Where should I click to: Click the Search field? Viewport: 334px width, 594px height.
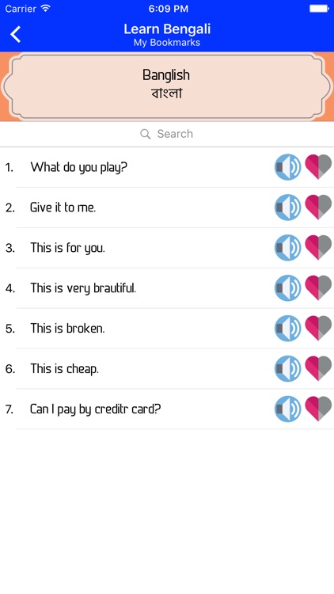pos(167,134)
